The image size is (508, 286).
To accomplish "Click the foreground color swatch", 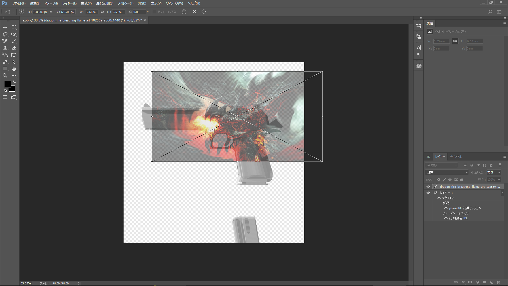I will click(8, 84).
